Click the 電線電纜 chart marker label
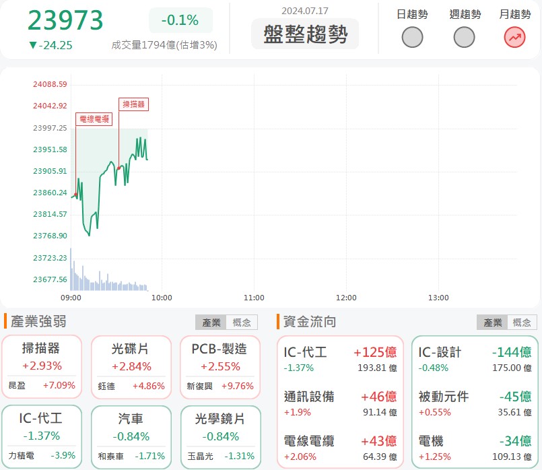The height and width of the screenshot is (470, 542). [94, 119]
